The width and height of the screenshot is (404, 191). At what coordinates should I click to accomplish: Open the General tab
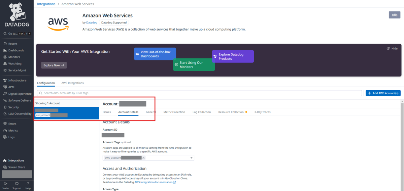(x=150, y=112)
